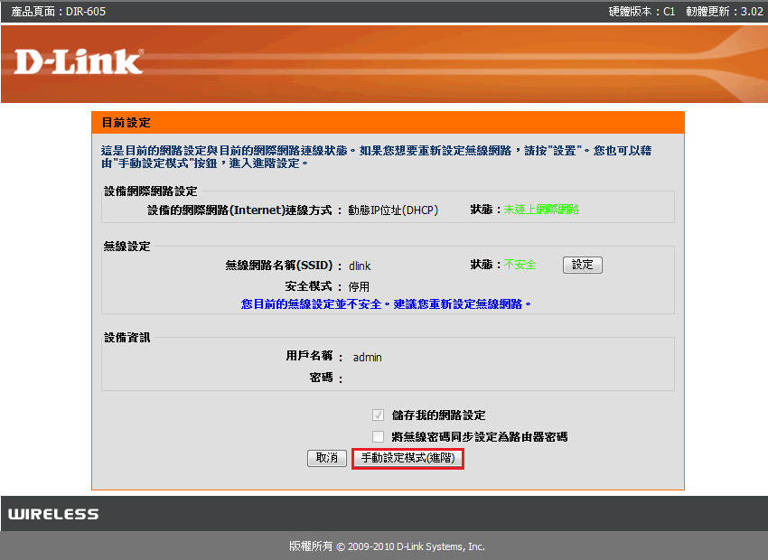Click the 動態IP位址(DHCP) connection type text
Image resolution: width=768 pixels, height=560 pixels.
click(393, 210)
